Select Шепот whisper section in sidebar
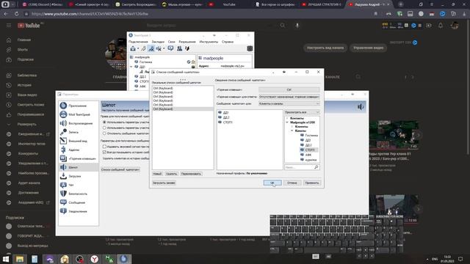470x264 pixels. [79, 167]
